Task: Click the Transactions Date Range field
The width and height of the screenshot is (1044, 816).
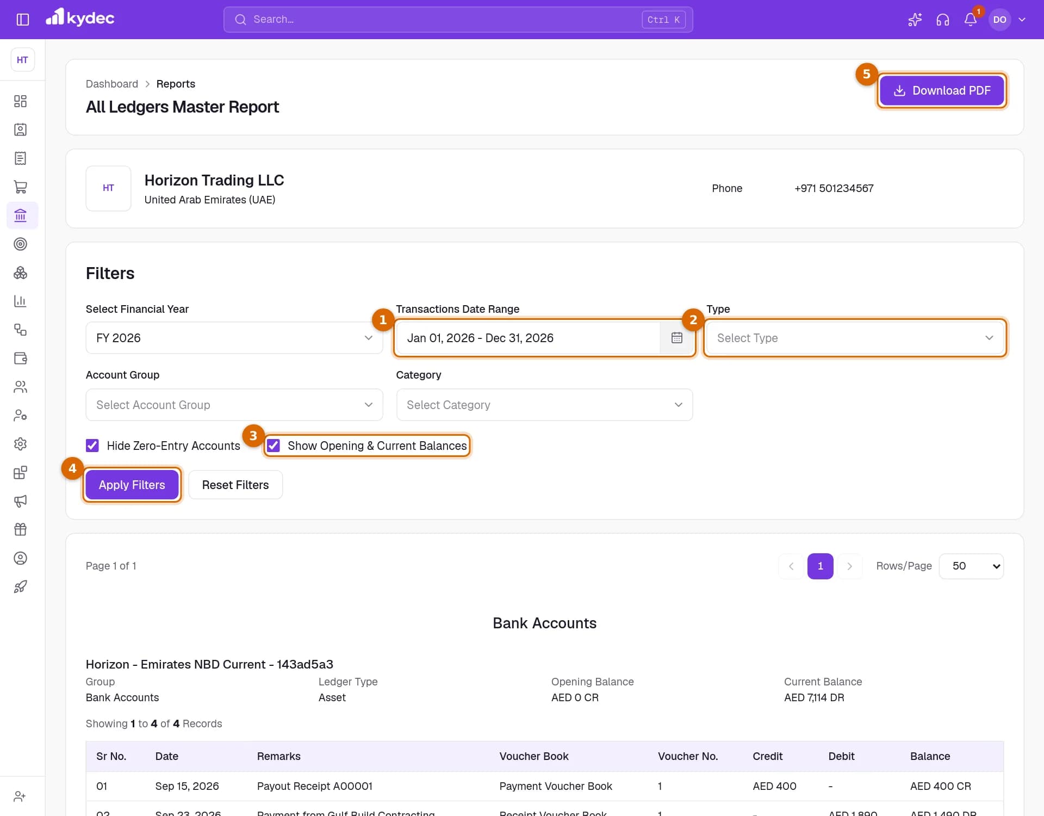Action: (x=528, y=338)
